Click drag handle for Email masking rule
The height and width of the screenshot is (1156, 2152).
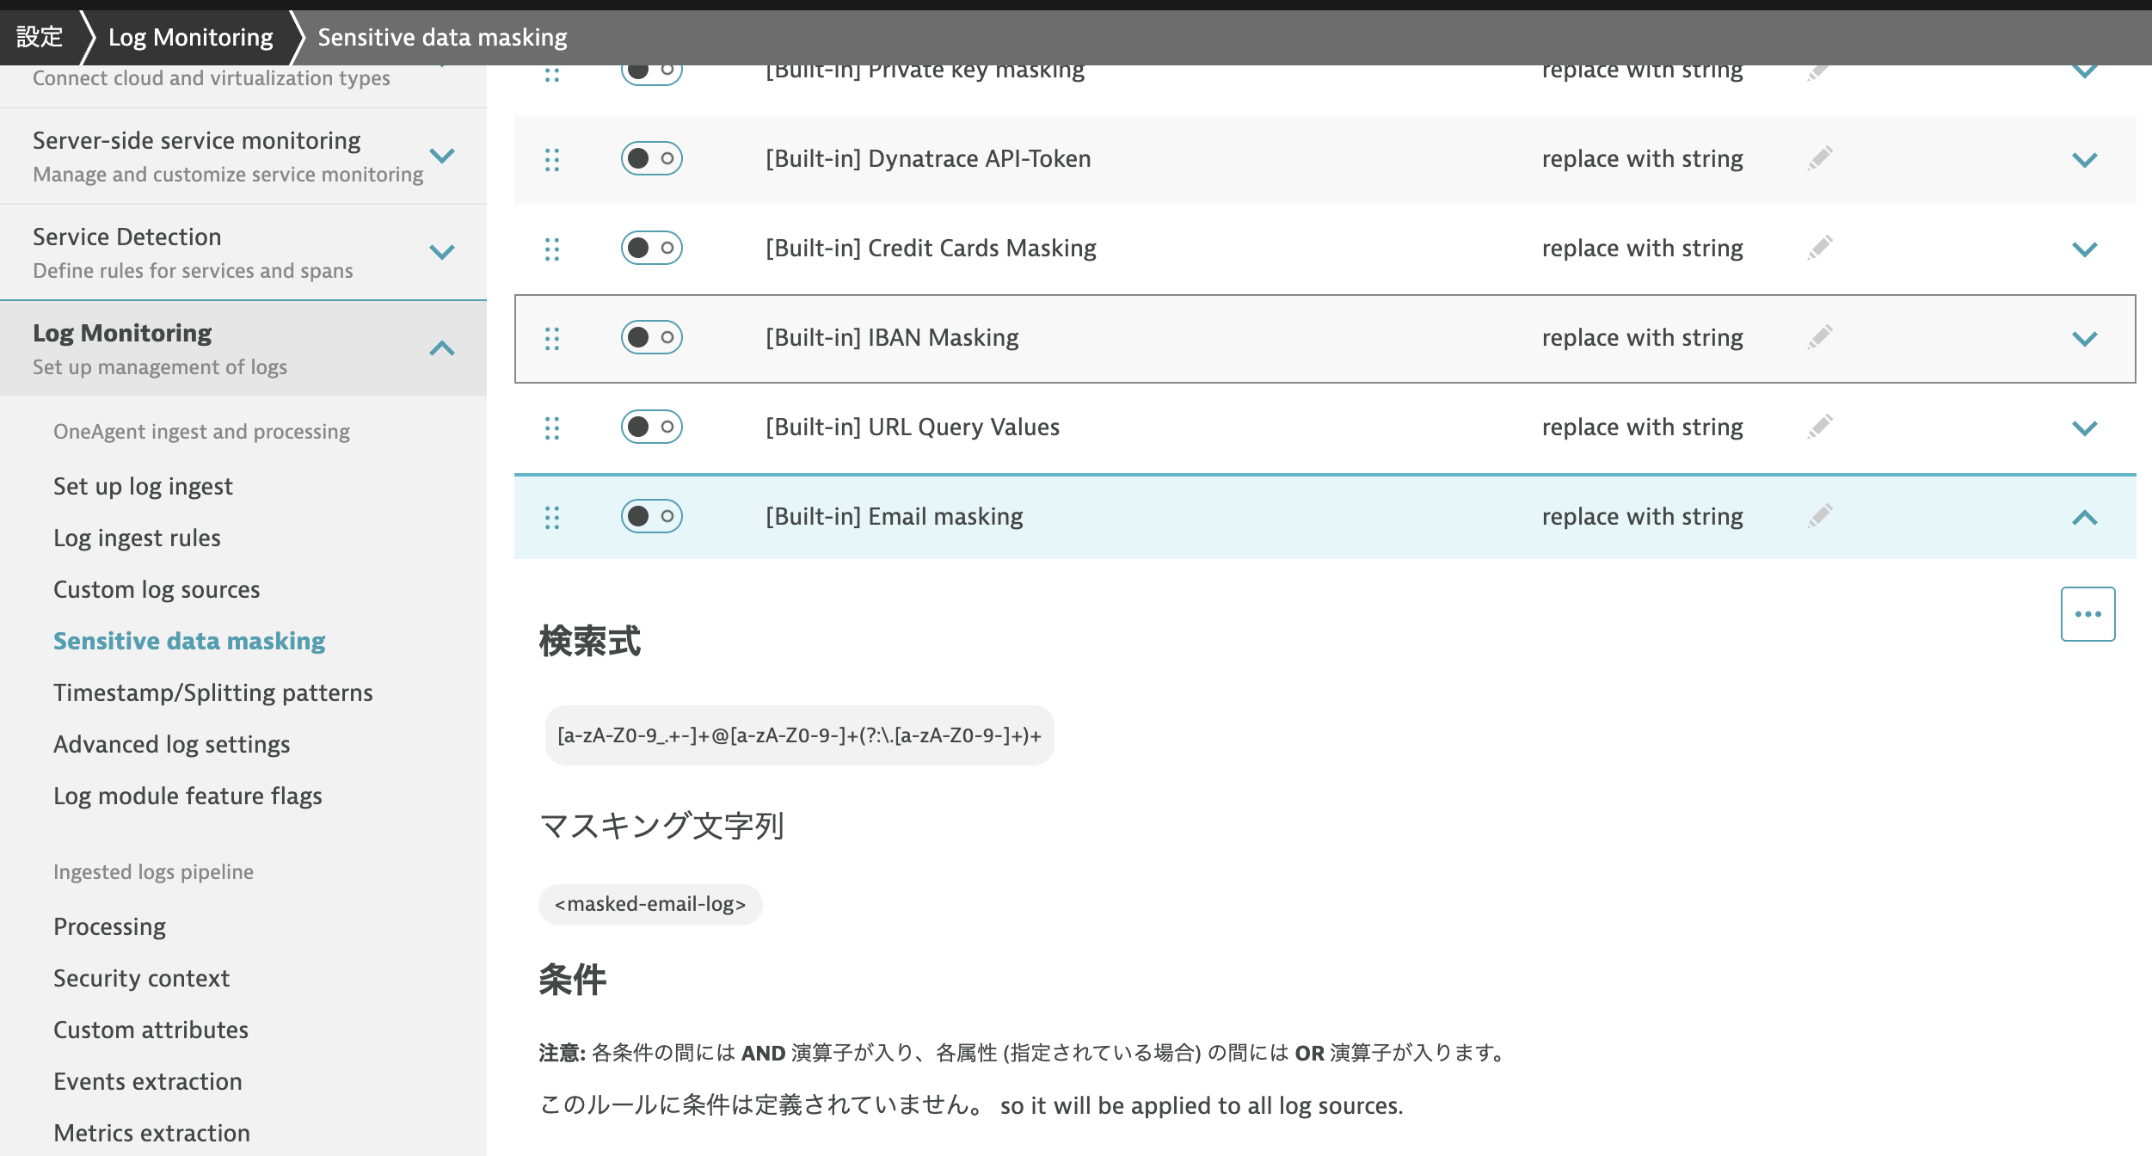tap(552, 518)
